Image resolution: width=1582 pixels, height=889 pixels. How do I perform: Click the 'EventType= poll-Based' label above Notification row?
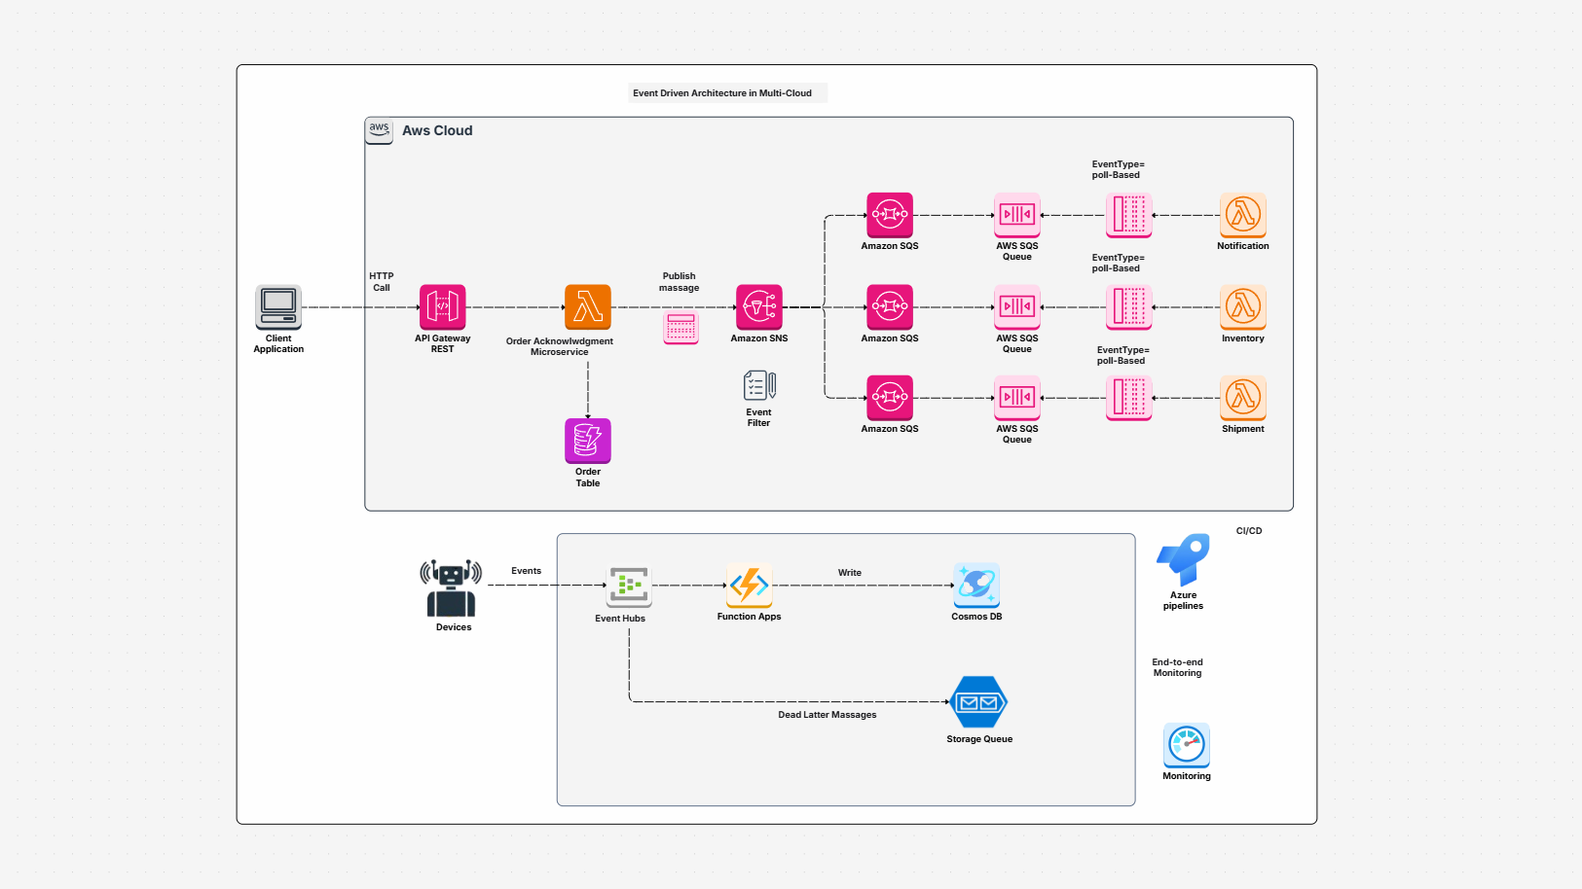point(1118,169)
